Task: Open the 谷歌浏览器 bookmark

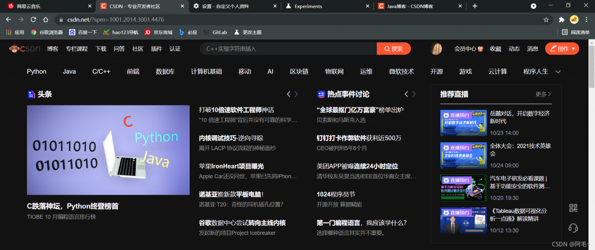Action: tap(46, 33)
